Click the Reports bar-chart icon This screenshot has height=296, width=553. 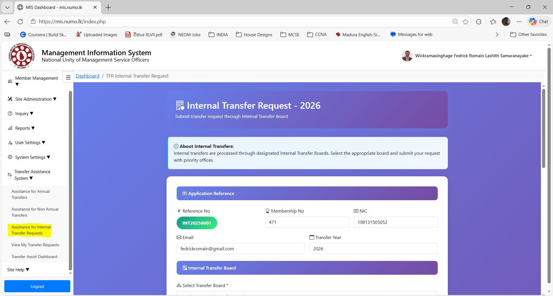click(10, 128)
